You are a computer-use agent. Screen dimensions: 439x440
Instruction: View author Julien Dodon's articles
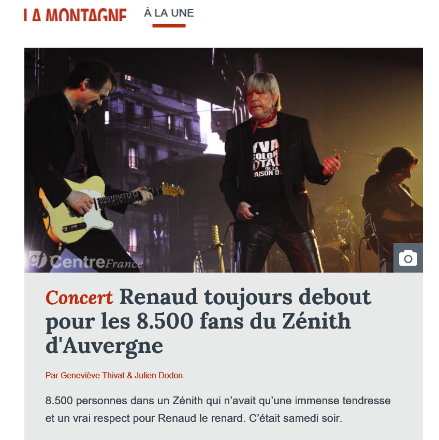158,375
